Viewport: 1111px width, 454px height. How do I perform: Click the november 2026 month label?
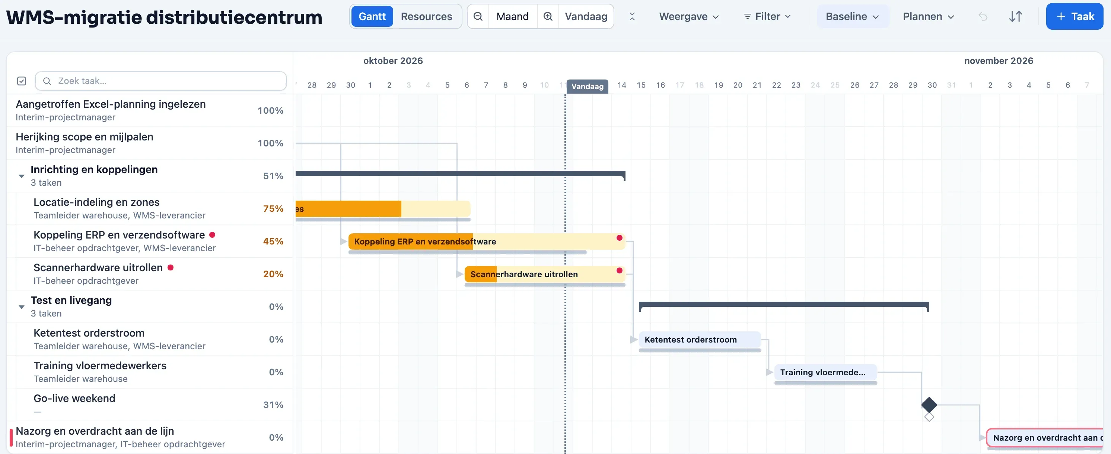(999, 61)
